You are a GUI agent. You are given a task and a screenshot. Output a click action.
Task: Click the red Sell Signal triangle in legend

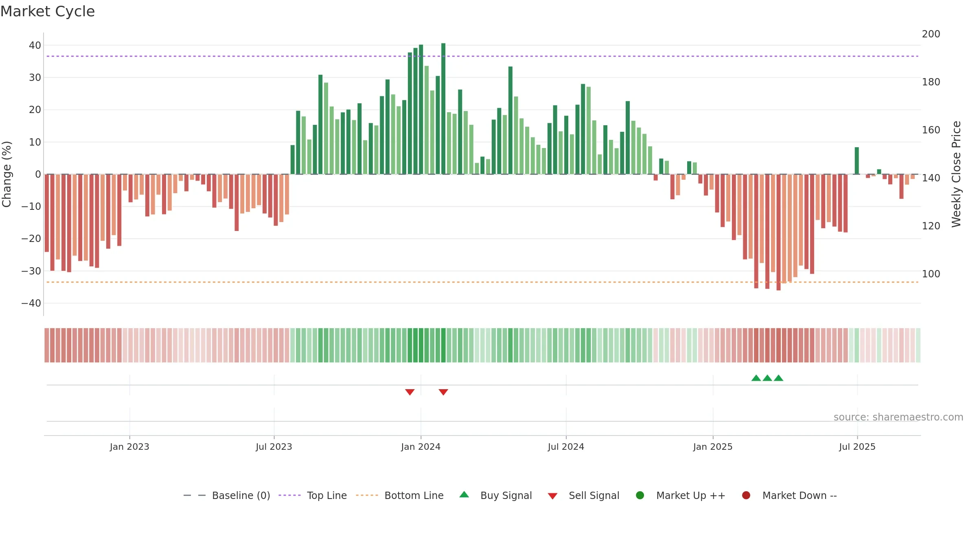(x=552, y=496)
